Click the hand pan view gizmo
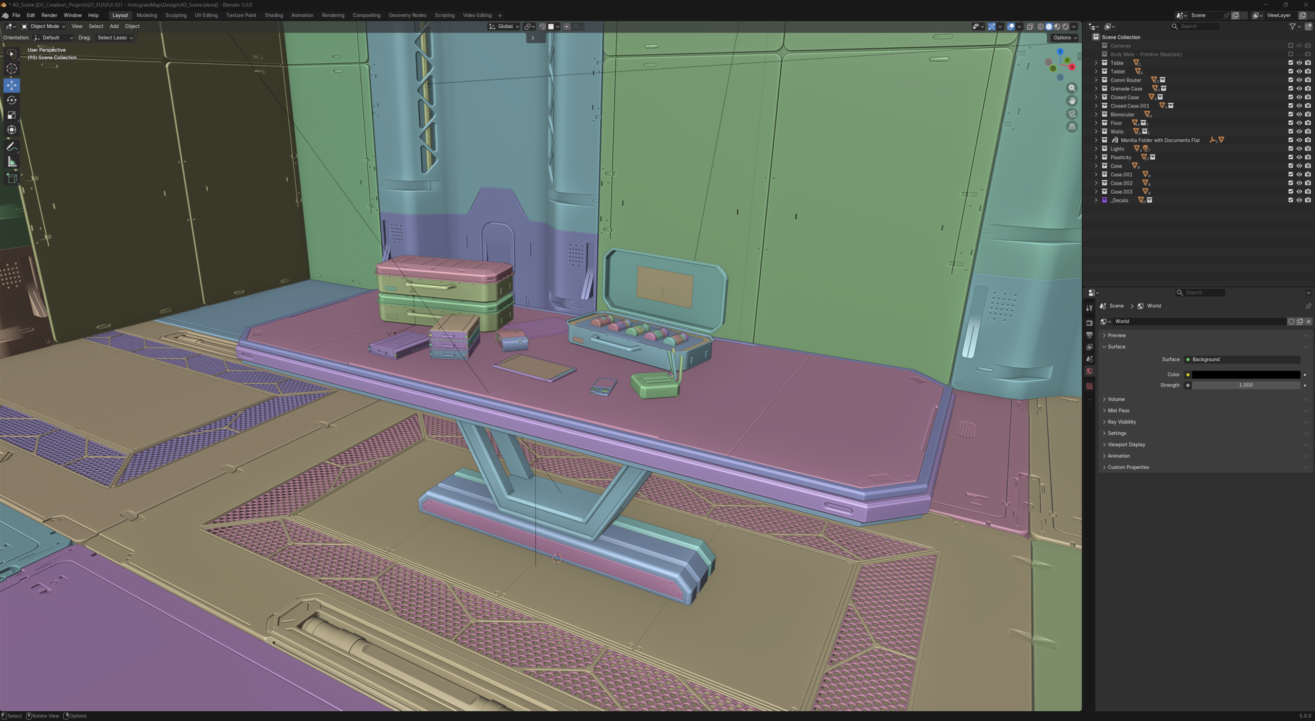Screen dimensions: 1315x721 [1072, 101]
